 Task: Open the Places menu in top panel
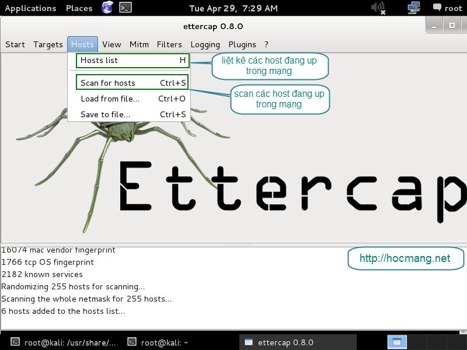79,8
